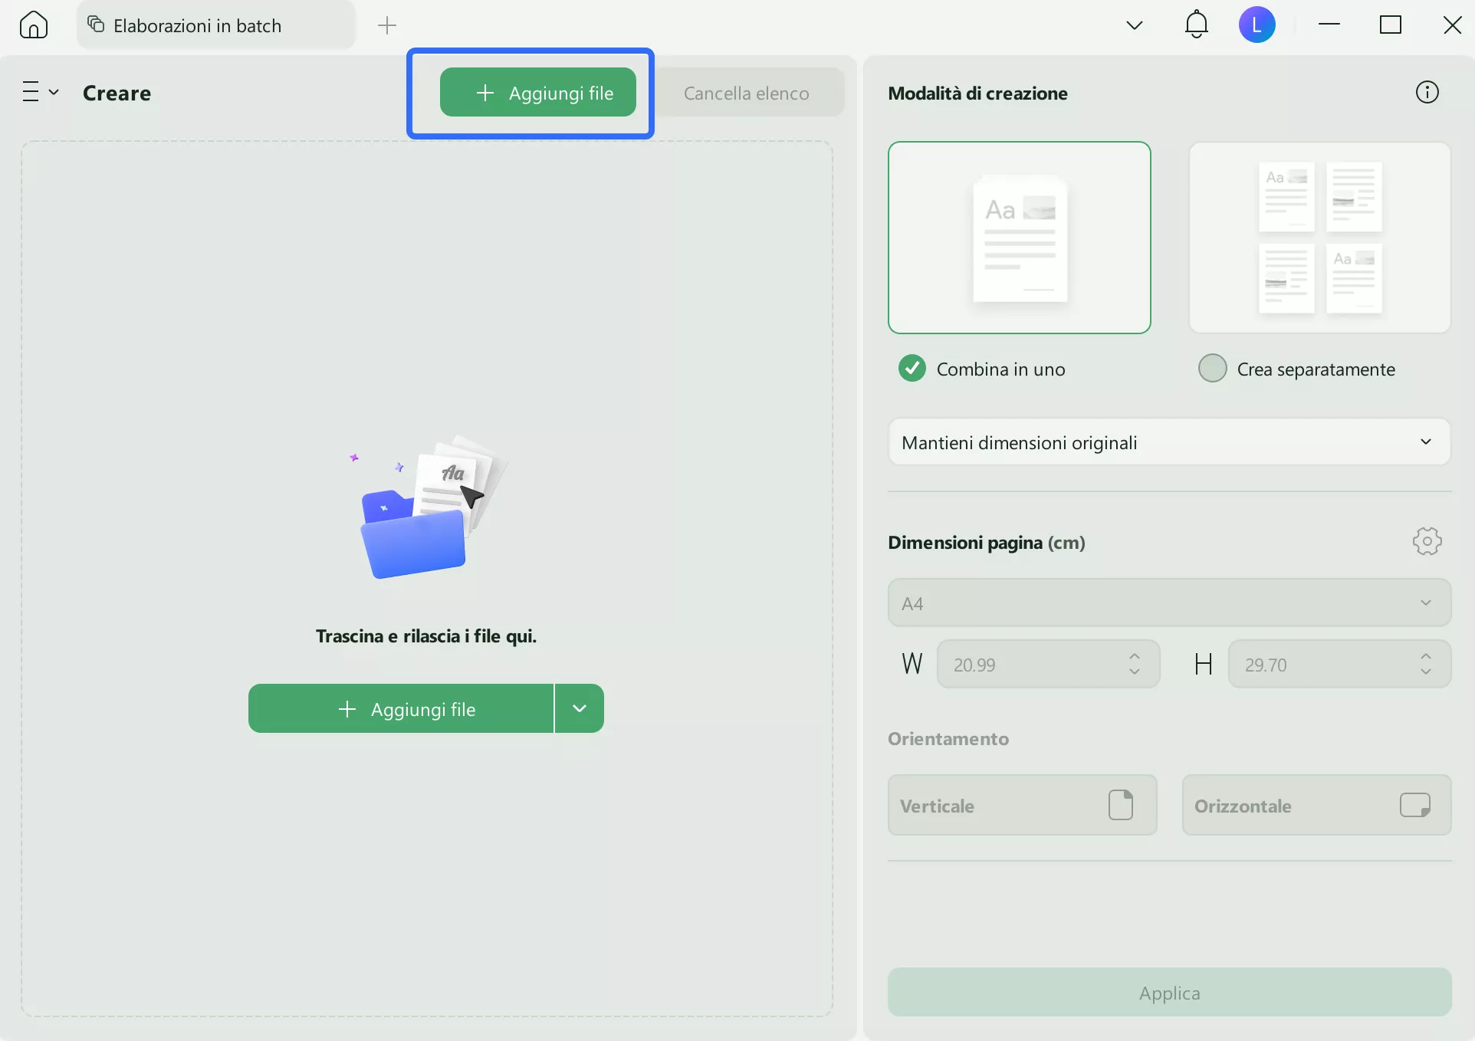
Task: Choose the Orizzontale orientation toggle
Action: pos(1316,805)
